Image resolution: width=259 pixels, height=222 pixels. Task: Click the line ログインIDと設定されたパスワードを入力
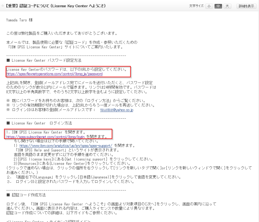click(70, 182)
